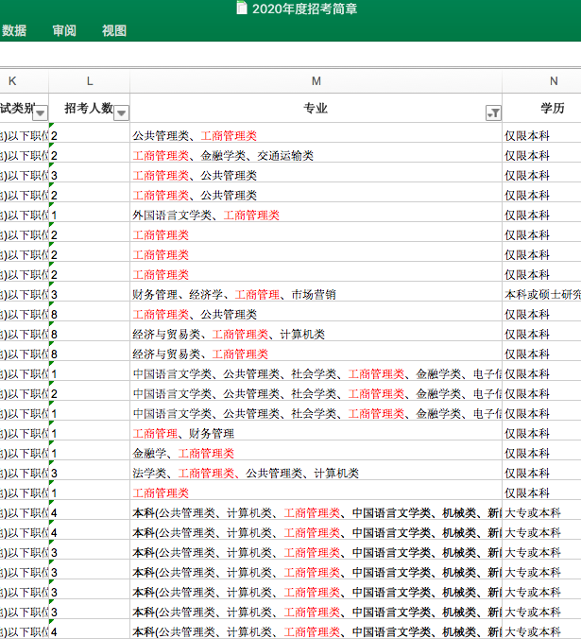Select column K by its header letter
The height and width of the screenshot is (639, 581).
pyautogui.click(x=12, y=81)
